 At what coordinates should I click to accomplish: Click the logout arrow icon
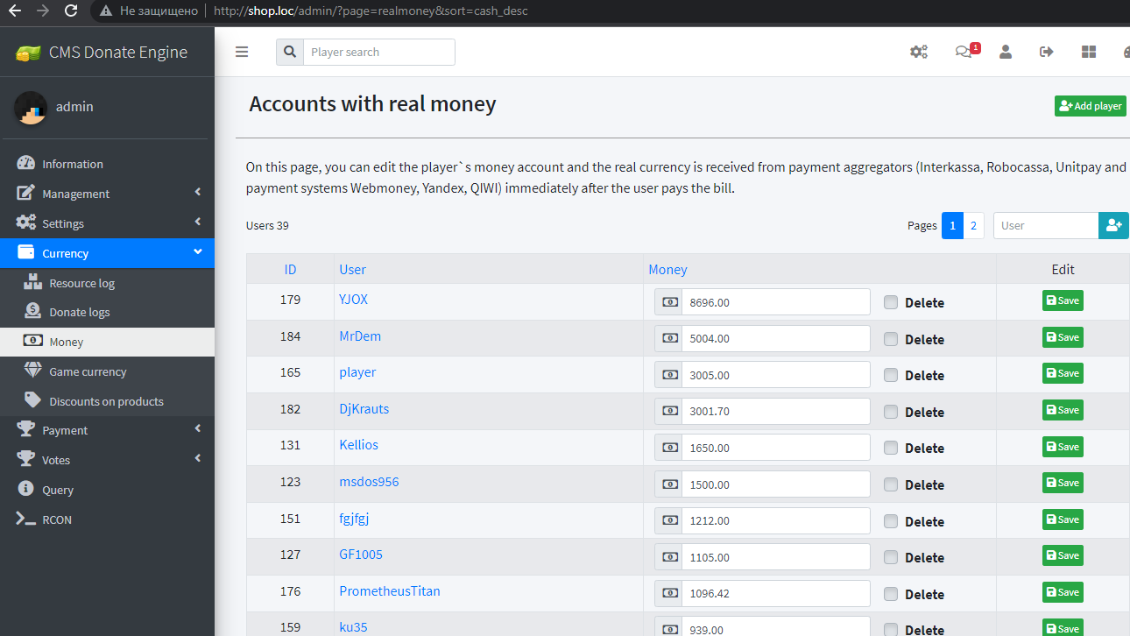(x=1046, y=52)
